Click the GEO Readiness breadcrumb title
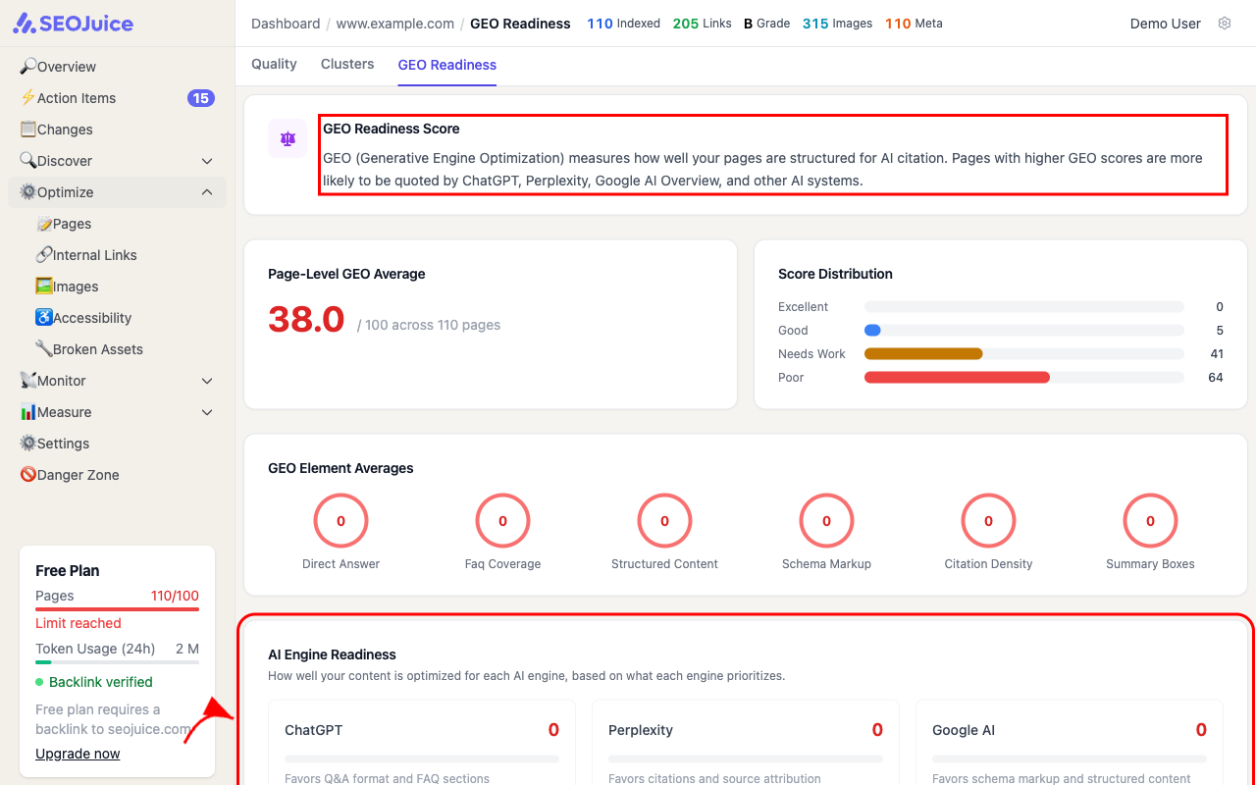1256x785 pixels. click(x=520, y=24)
